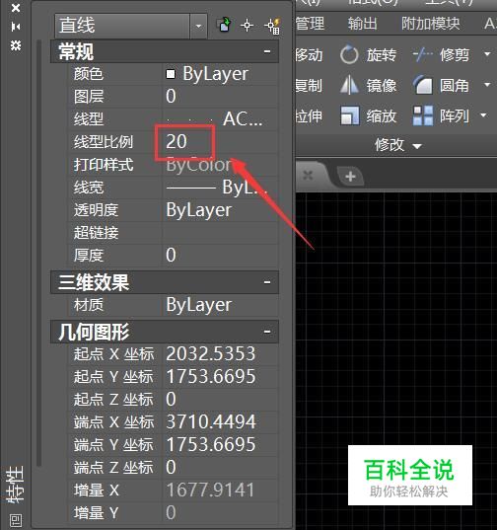Click the 透明度 ByLayer value
This screenshot has height=530, width=497.
[x=220, y=210]
